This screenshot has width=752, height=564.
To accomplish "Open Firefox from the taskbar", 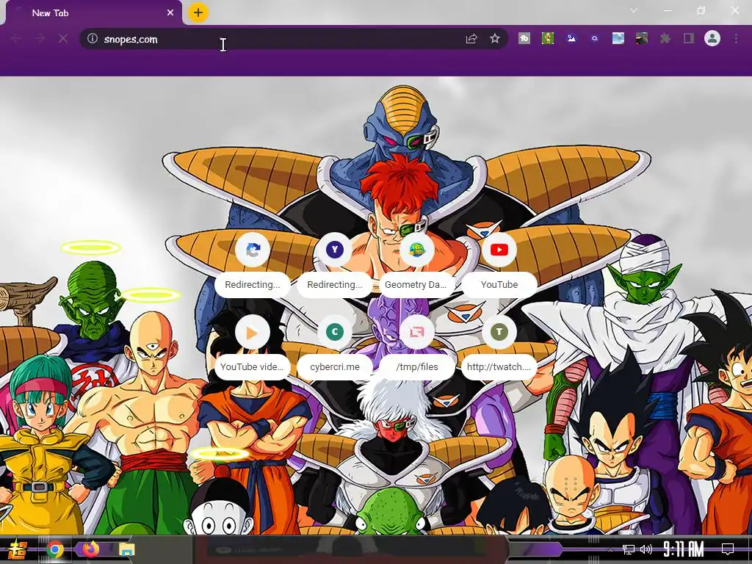I will click(x=90, y=549).
